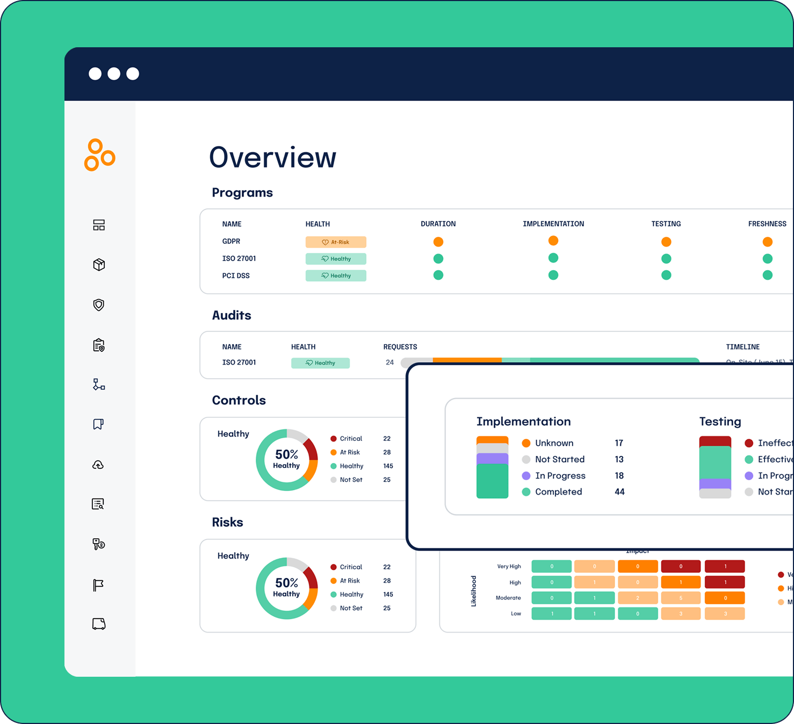This screenshot has width=794, height=724.
Task: Select the PCI DSS program name
Action: pyautogui.click(x=236, y=276)
